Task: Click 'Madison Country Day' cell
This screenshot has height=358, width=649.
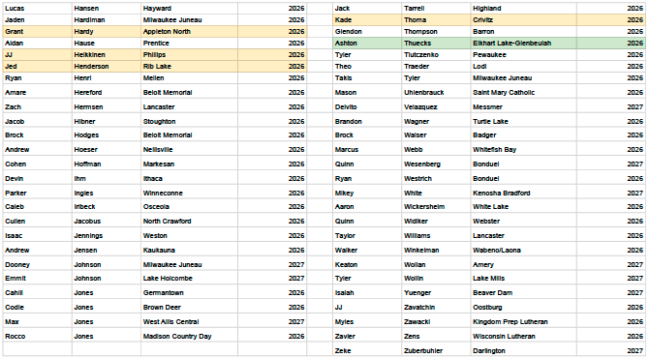Action: pos(189,336)
